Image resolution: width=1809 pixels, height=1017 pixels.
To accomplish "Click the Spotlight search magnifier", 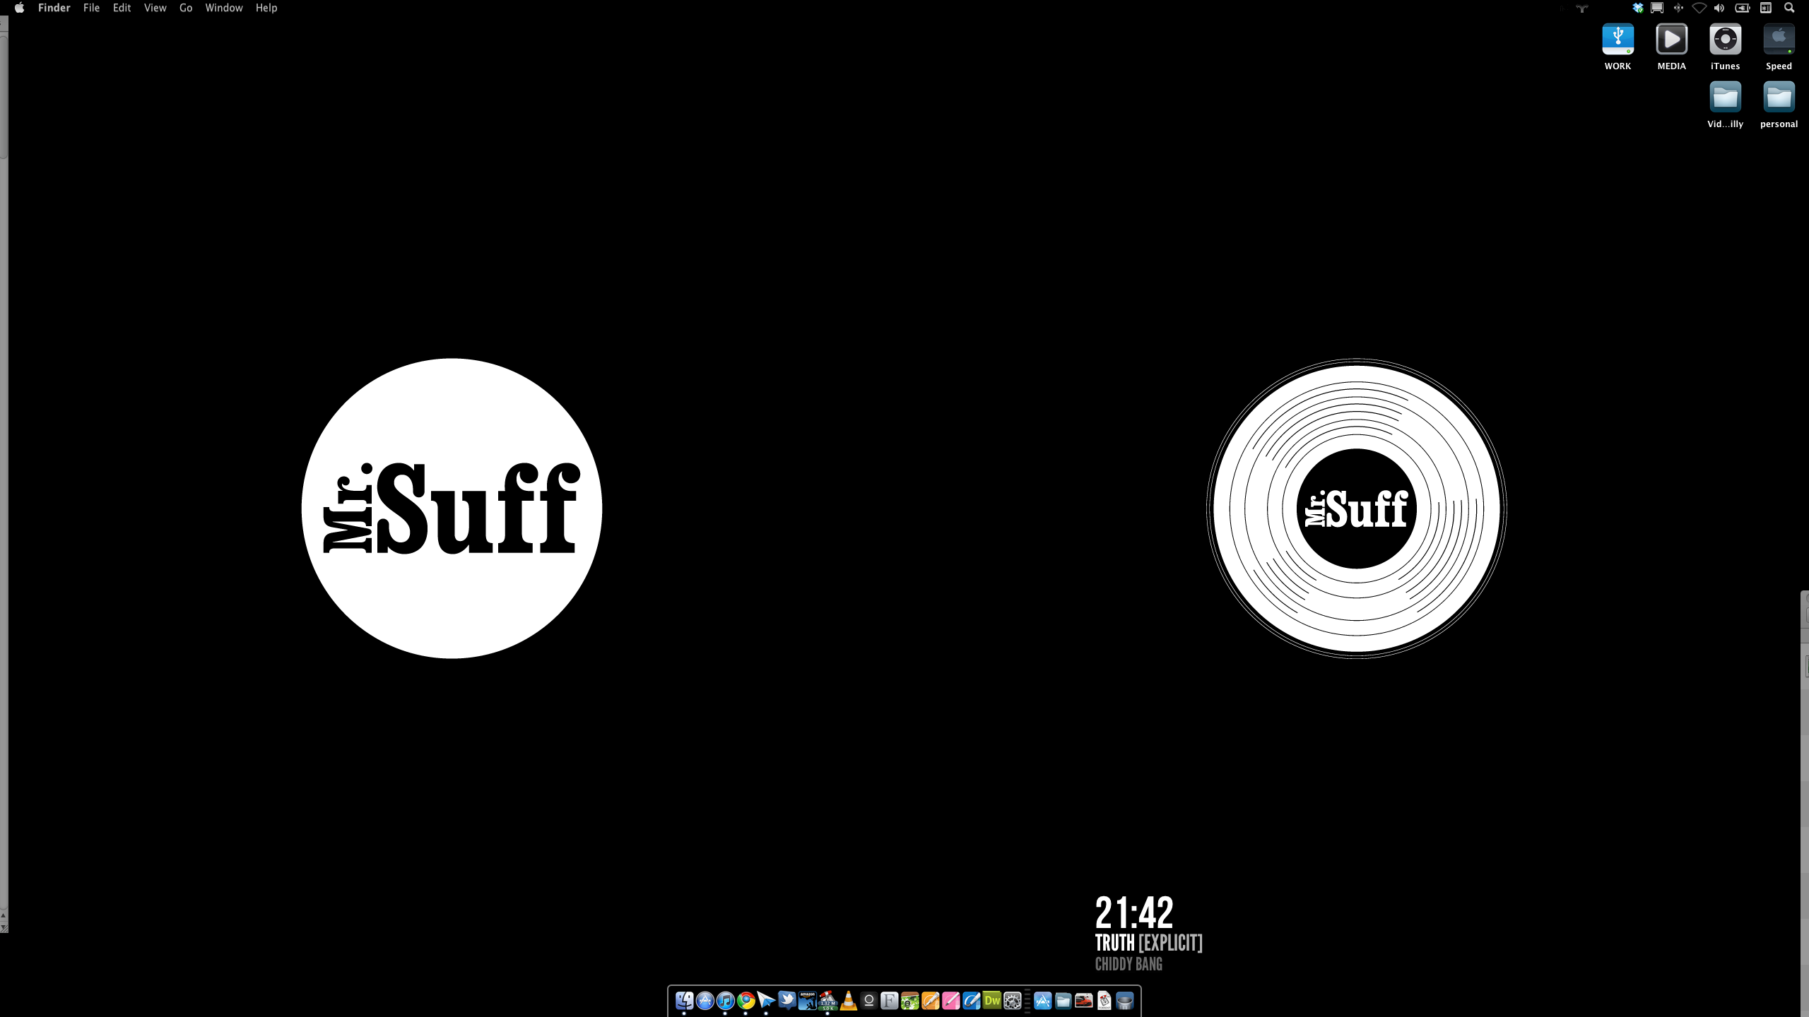I will coord(1789,8).
